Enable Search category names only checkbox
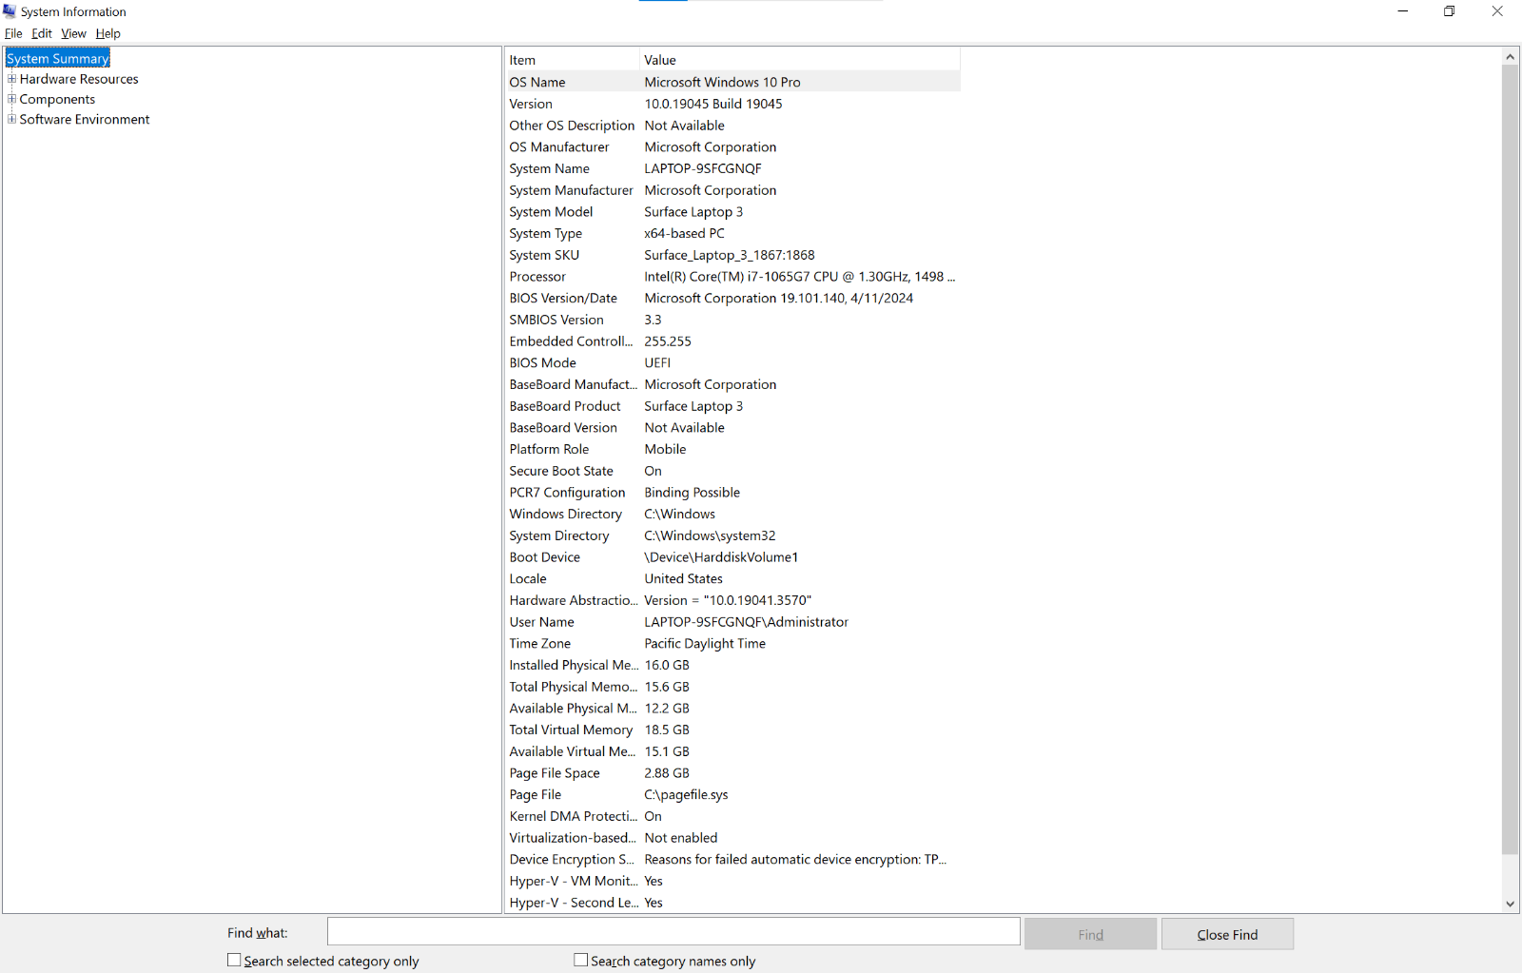This screenshot has height=973, width=1522. pyautogui.click(x=581, y=961)
